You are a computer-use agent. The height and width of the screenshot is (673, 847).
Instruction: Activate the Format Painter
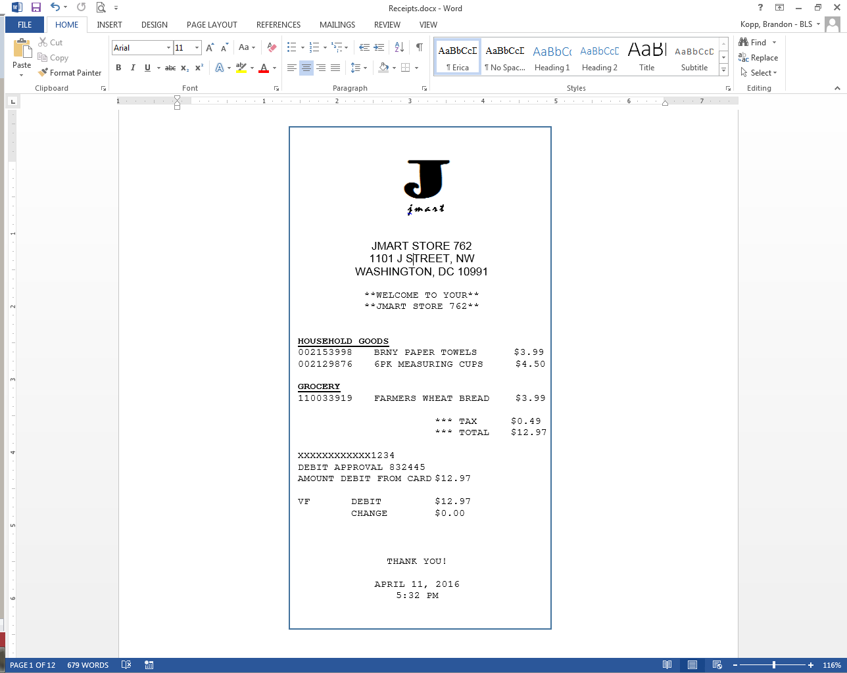pyautogui.click(x=70, y=73)
